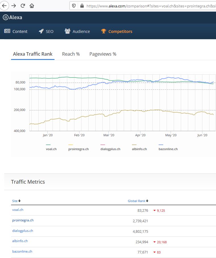Viewport: 216px width, 258px height.
Task: Switch to the Reach % tab
Action: pos(71,54)
